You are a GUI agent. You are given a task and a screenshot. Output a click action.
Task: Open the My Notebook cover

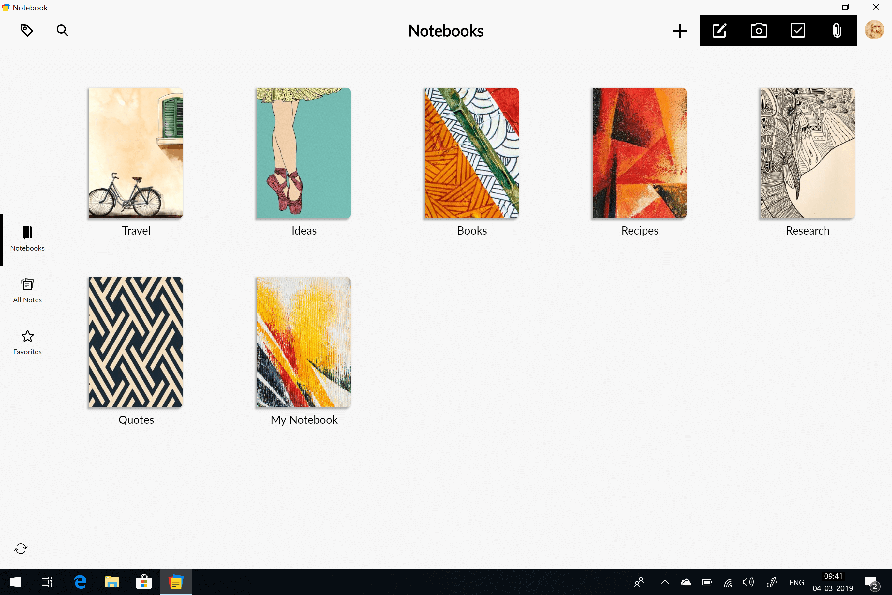[304, 342]
